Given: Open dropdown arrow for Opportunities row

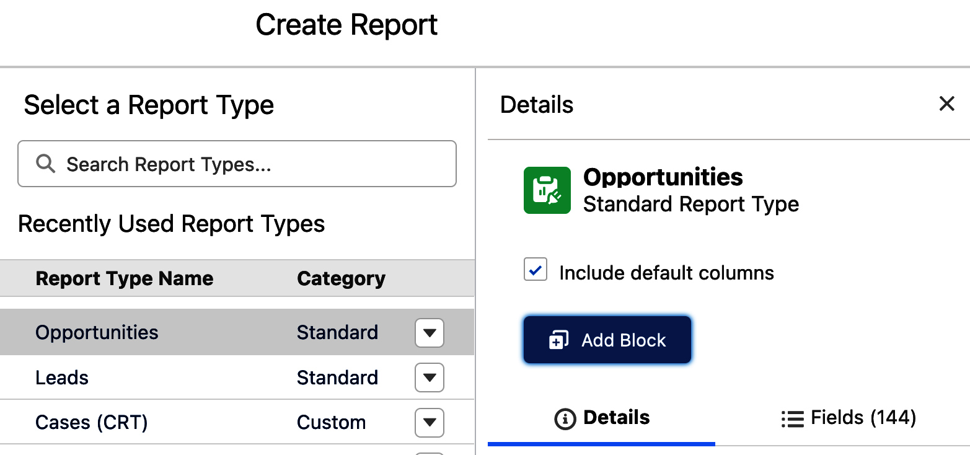Looking at the screenshot, I should click(x=430, y=333).
